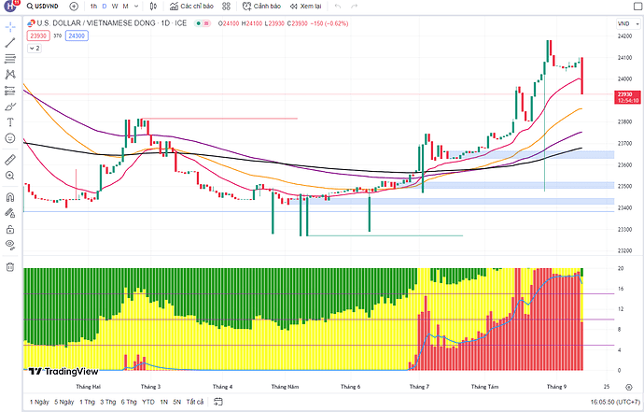Set range to 5N
This screenshot has width=644, height=412.
tap(177, 402)
